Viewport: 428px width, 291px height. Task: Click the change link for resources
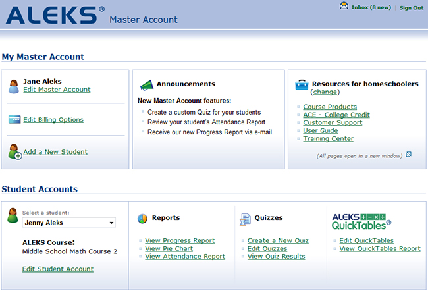coord(325,92)
